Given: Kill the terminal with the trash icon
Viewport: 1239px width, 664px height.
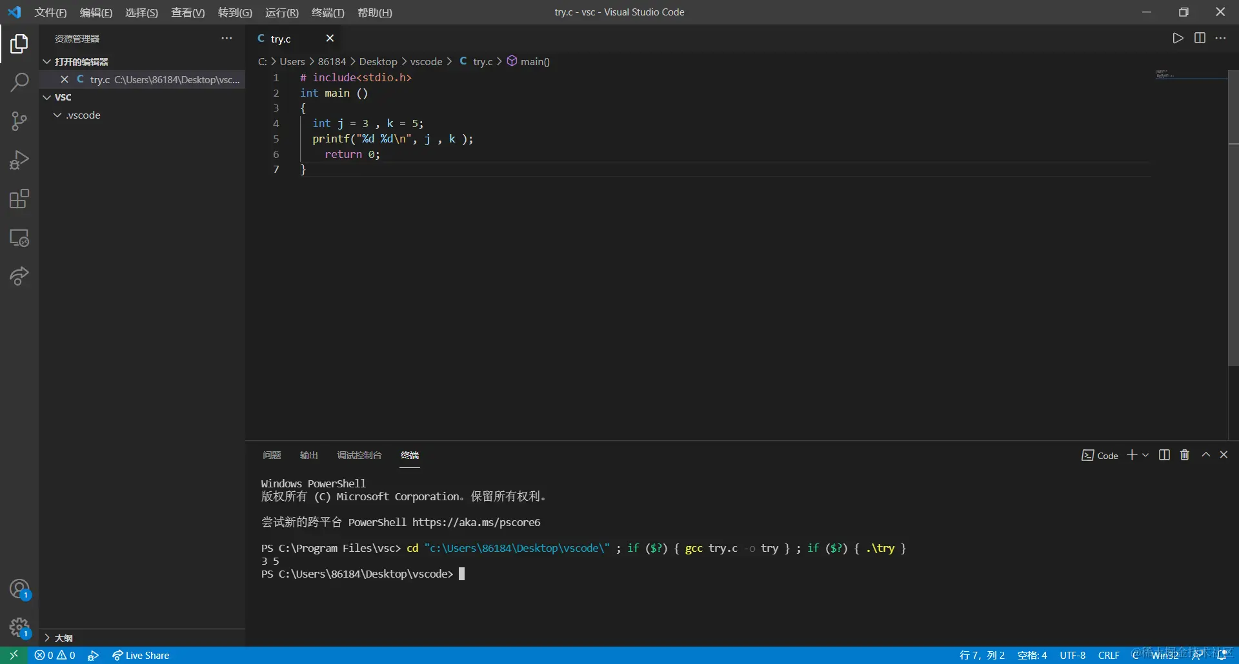Looking at the screenshot, I should click(x=1185, y=455).
